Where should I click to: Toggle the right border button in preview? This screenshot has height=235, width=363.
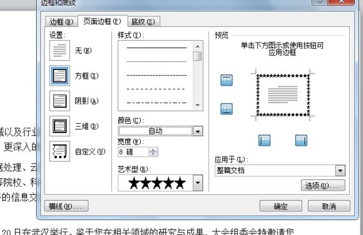coord(301,141)
